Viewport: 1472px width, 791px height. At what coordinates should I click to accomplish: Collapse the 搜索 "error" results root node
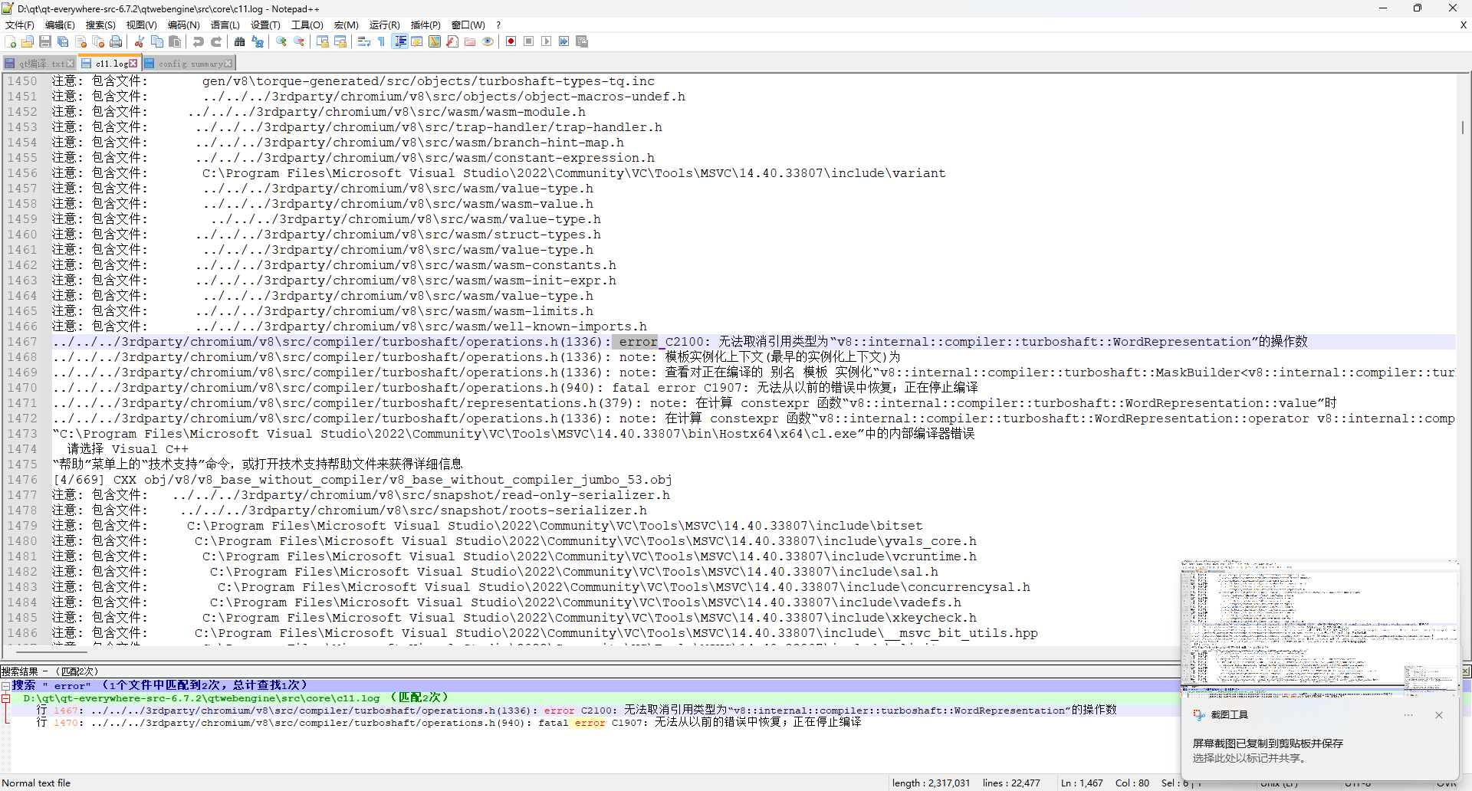coord(5,685)
